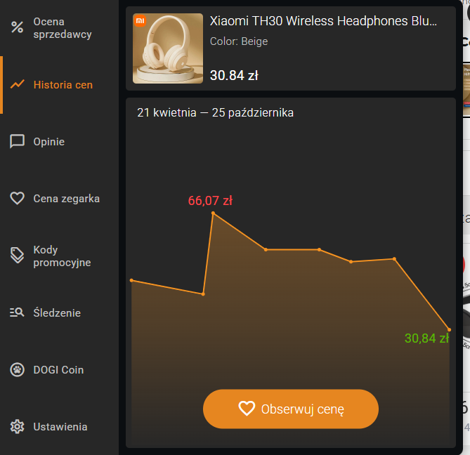Click the 66,07 zł peak data point
Image resolution: width=470 pixels, height=455 pixels.
(x=213, y=213)
